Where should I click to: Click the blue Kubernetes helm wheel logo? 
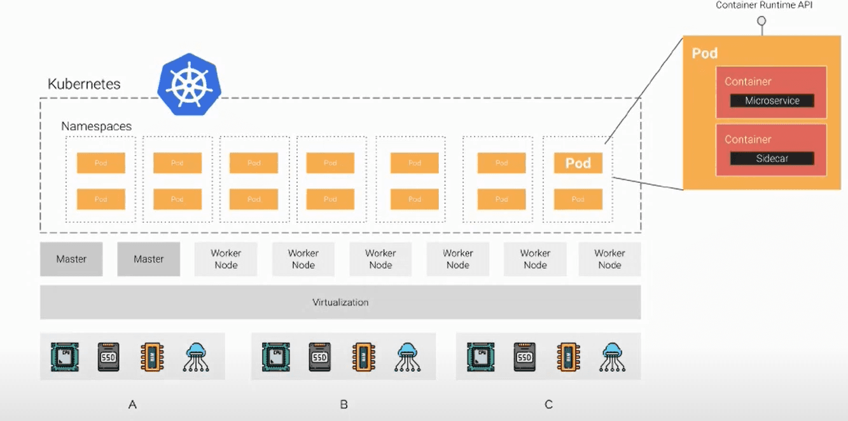[x=189, y=84]
